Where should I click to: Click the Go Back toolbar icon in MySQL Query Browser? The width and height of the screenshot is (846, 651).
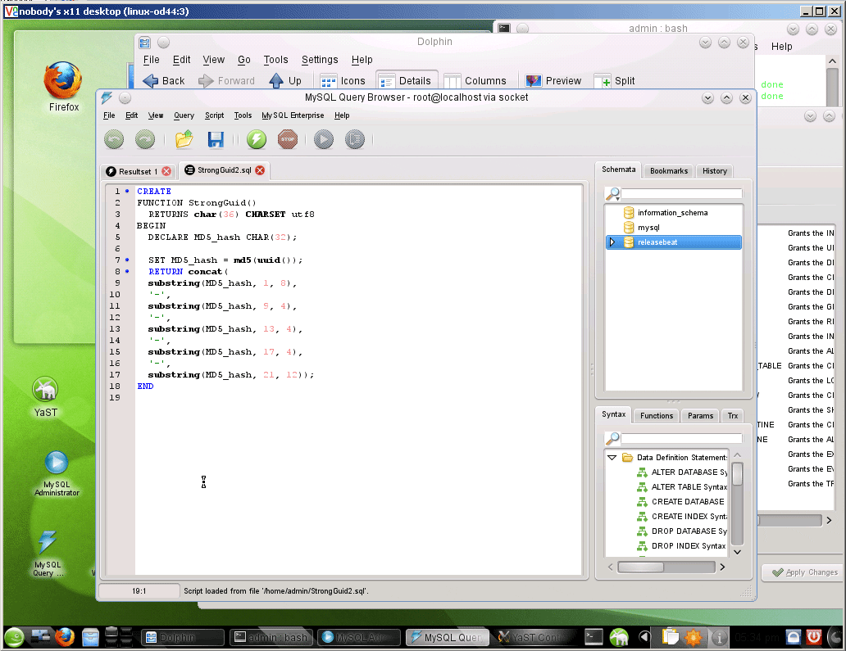coord(114,139)
